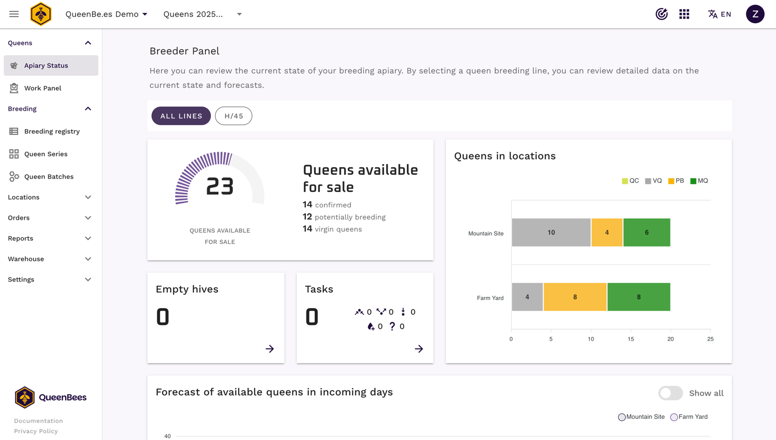Expand the Locations sidebar section
Image resolution: width=776 pixels, height=440 pixels.
50,197
